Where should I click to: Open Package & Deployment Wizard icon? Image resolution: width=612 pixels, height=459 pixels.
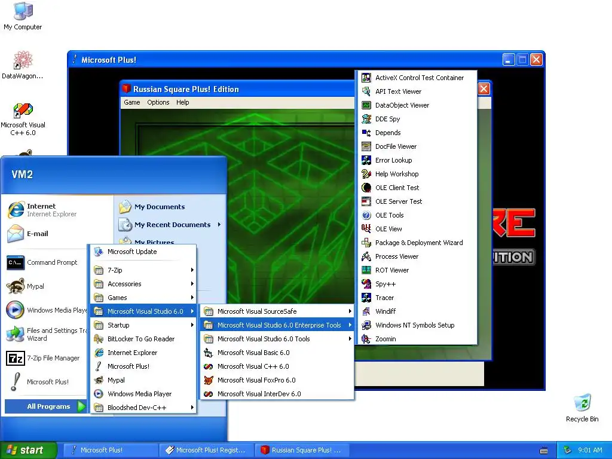[366, 243]
